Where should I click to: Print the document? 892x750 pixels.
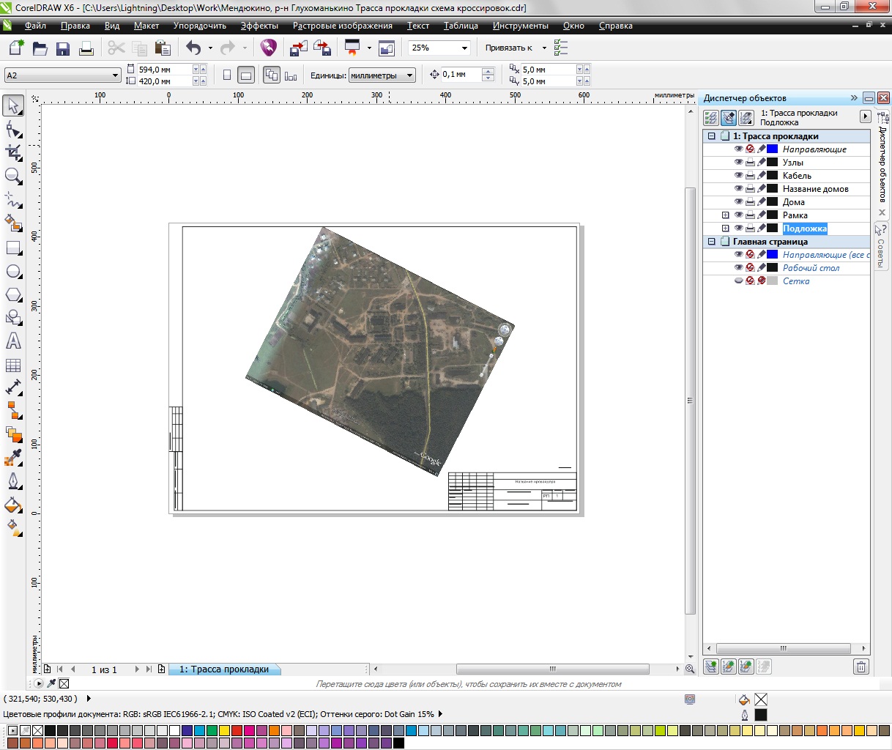click(x=86, y=48)
